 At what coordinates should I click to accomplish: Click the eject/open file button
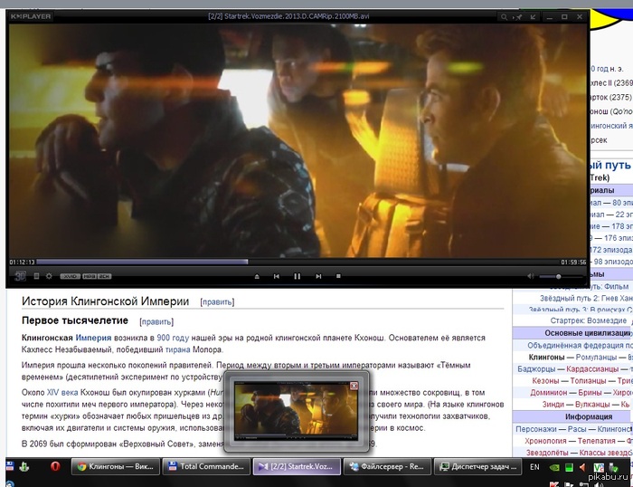click(x=256, y=276)
